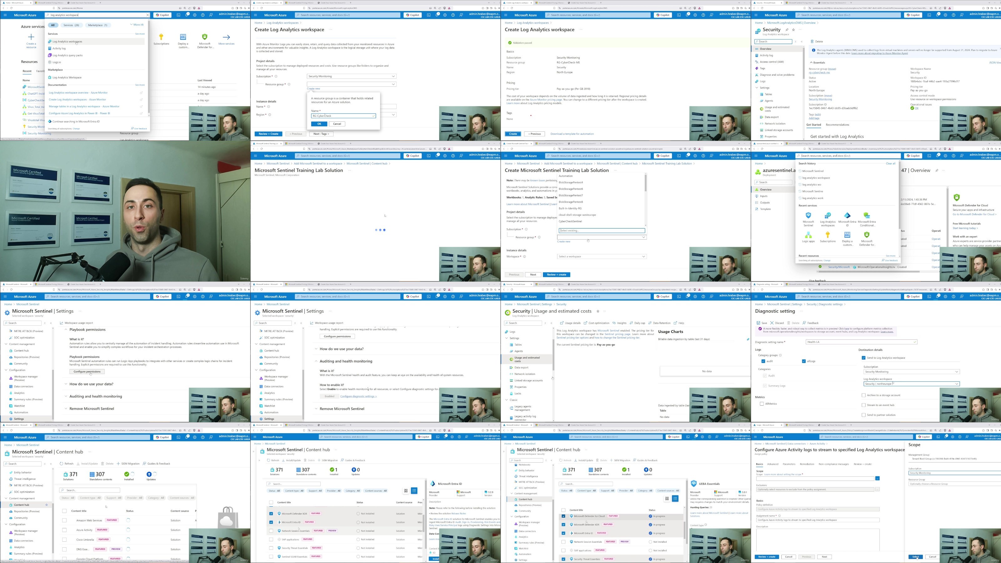Click the 'Select existing...' resource group filter box

coord(602,231)
